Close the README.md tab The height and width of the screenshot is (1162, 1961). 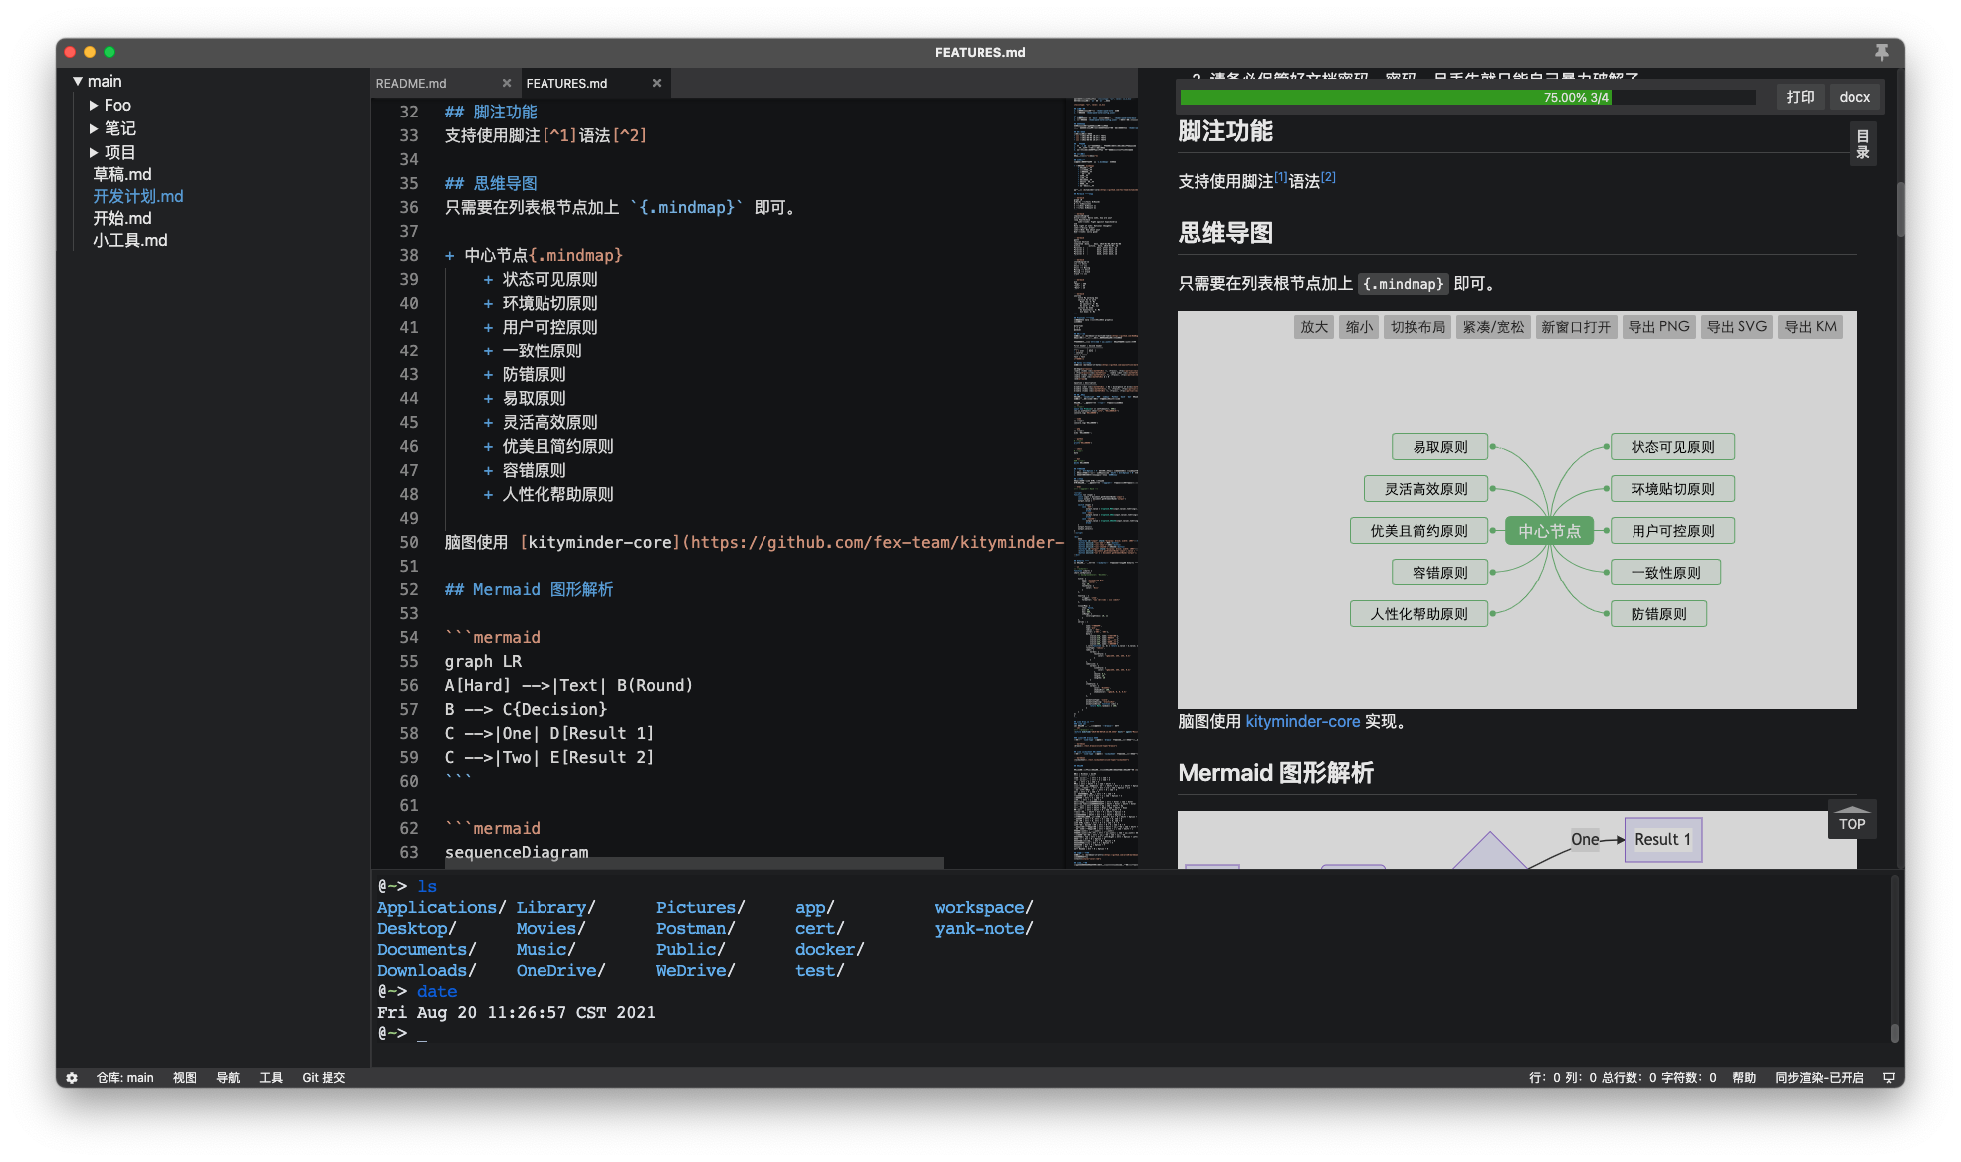tap(507, 83)
